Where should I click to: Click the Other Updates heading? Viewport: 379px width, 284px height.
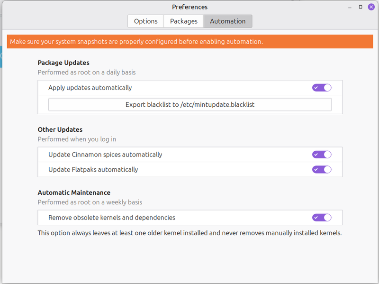(60, 129)
